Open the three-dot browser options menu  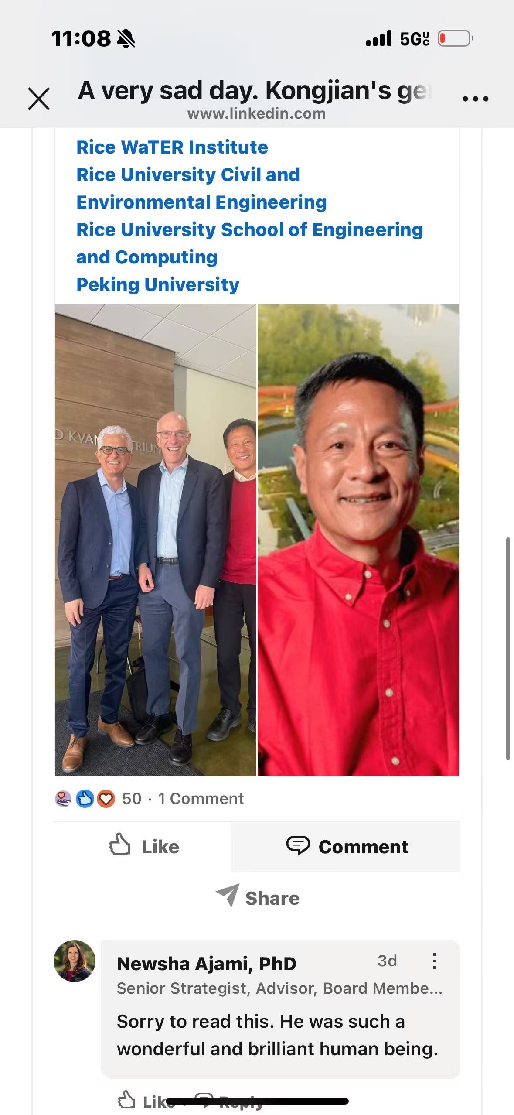pos(475,99)
